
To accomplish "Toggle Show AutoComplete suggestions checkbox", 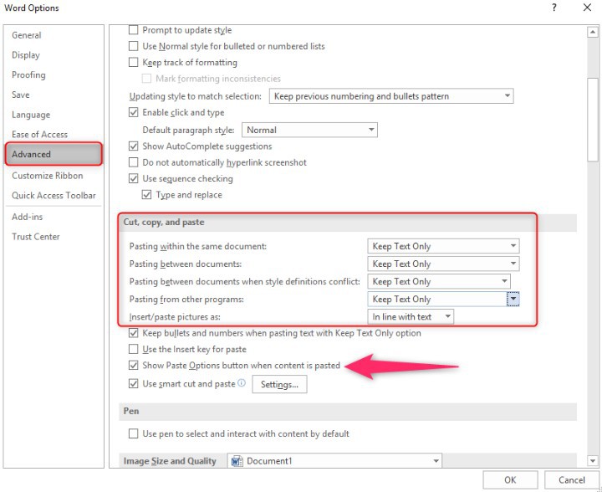I will click(133, 146).
